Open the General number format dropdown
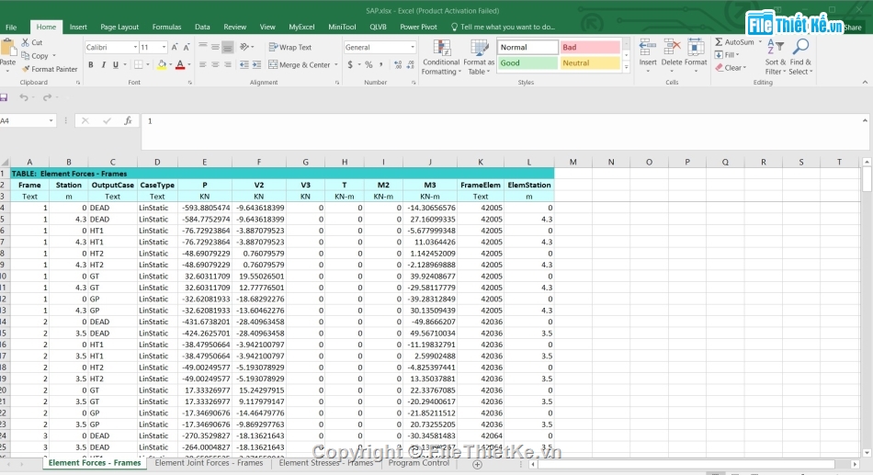 click(413, 48)
